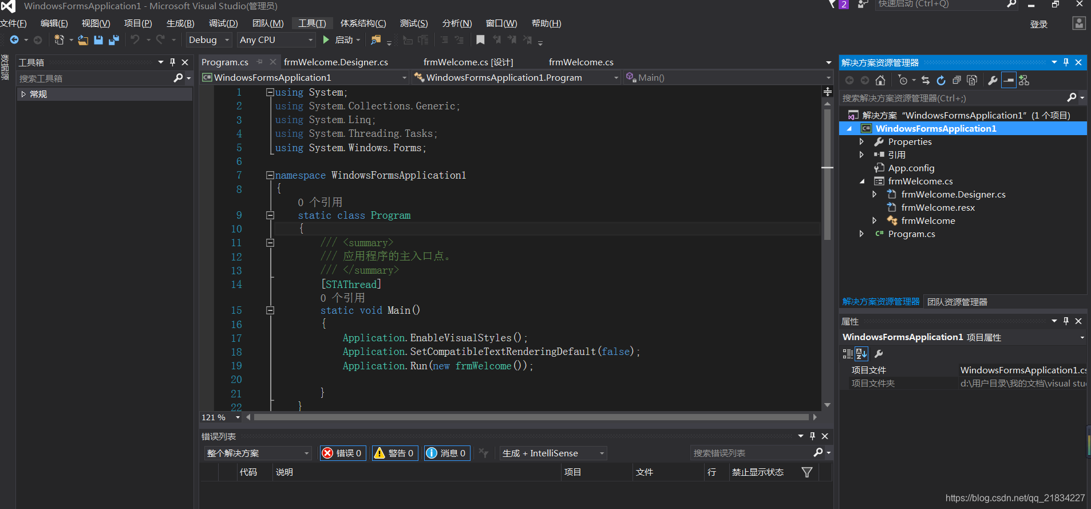Click Show All Files icon in Solution Explorer
Viewport: 1091px width, 509px height.
(x=972, y=80)
